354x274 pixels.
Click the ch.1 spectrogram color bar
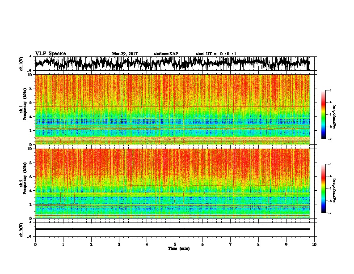[x=324, y=115]
